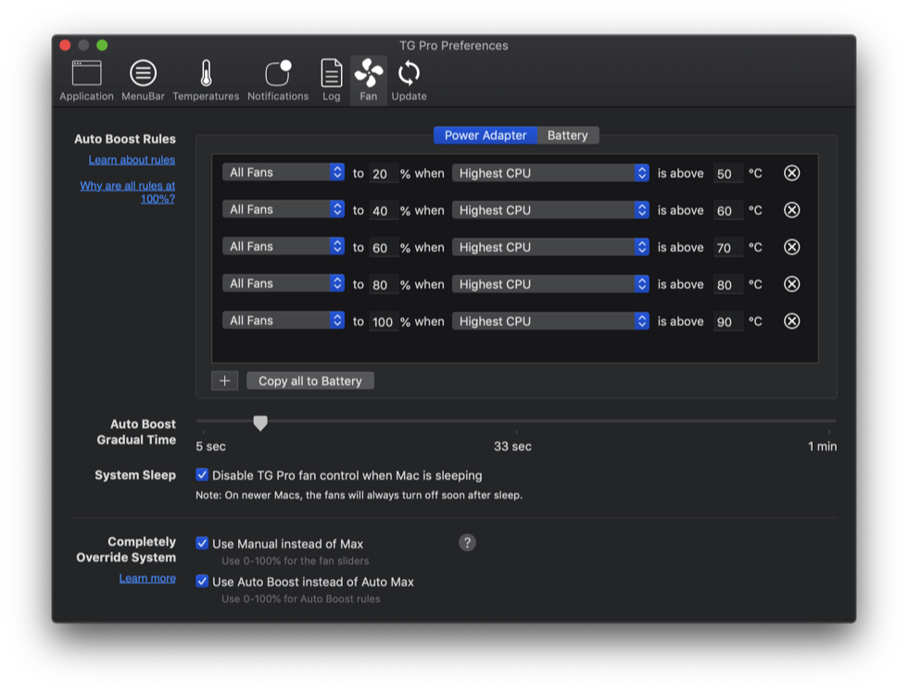Edit the 50 °C temperature threshold field

[x=728, y=173]
